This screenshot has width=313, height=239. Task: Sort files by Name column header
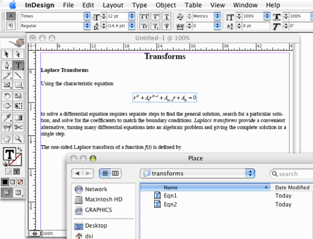pyautogui.click(x=205, y=187)
